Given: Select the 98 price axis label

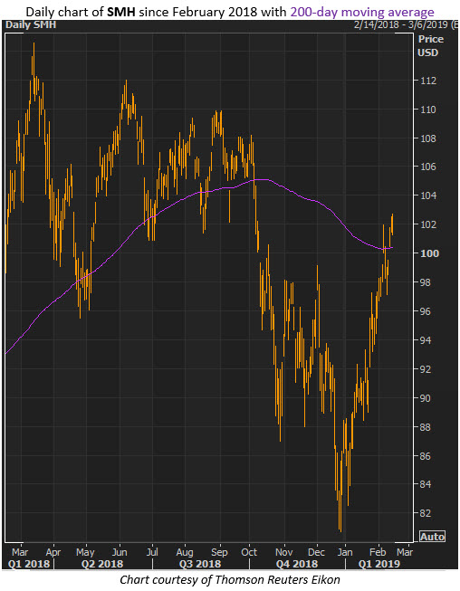Looking at the screenshot, I should pos(426,282).
